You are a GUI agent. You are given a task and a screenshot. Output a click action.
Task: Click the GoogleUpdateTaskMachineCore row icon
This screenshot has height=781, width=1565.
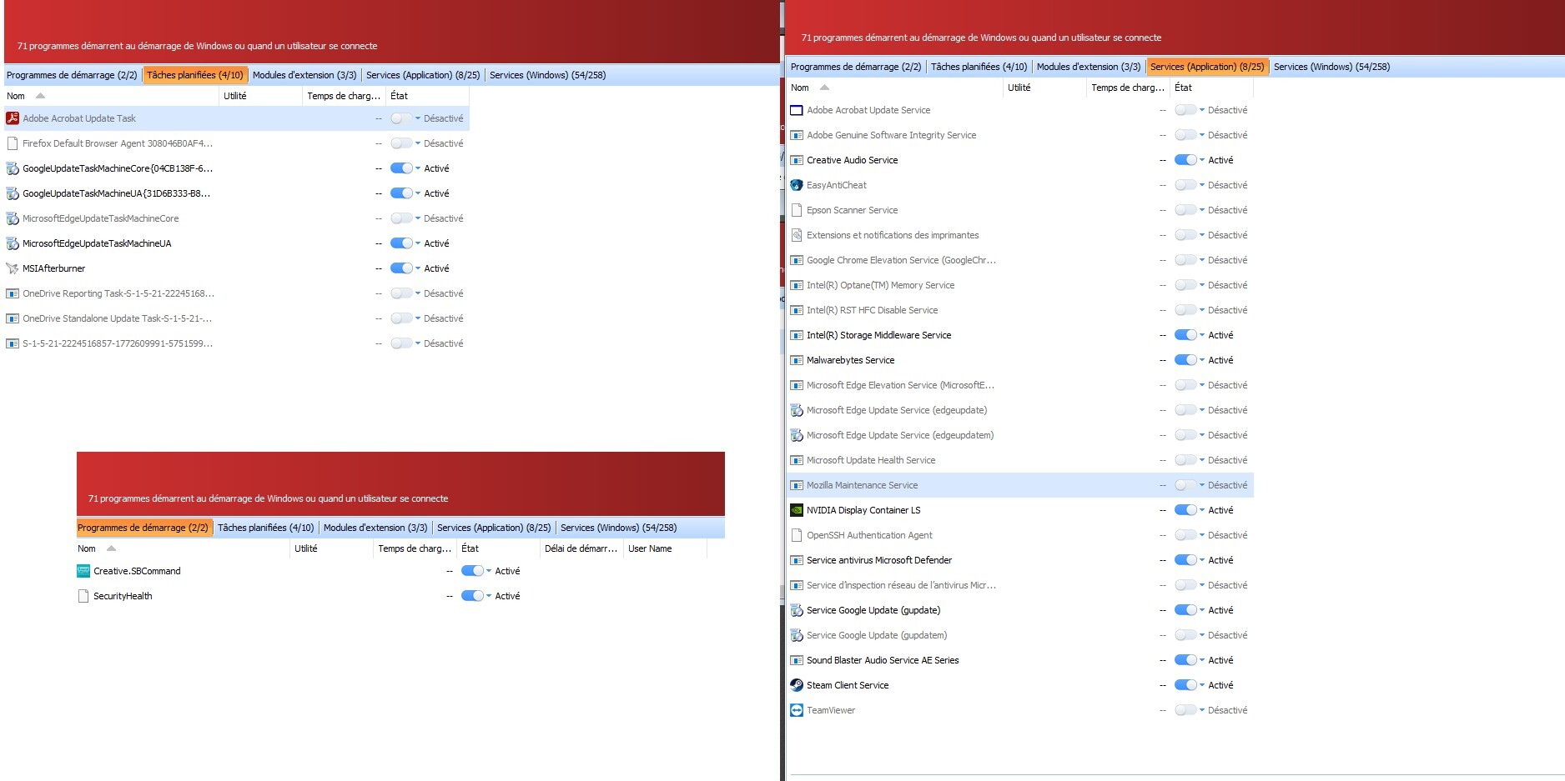(x=13, y=168)
